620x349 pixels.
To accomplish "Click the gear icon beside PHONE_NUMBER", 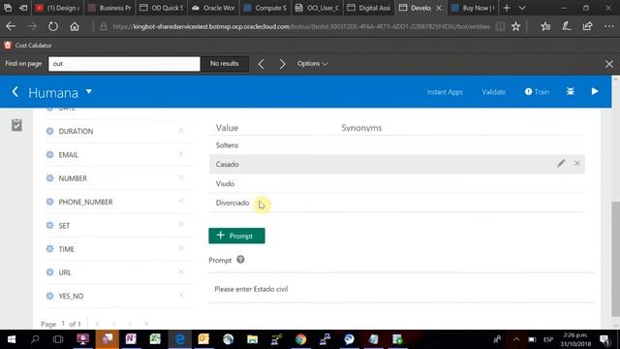I will 49,202.
